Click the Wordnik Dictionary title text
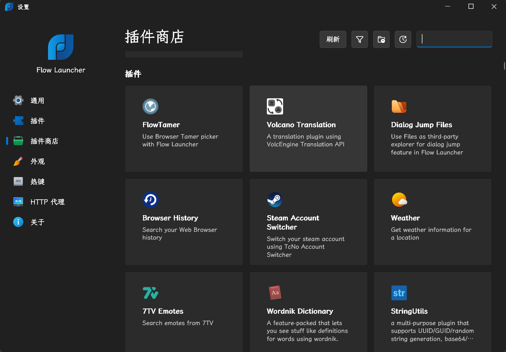 point(300,311)
